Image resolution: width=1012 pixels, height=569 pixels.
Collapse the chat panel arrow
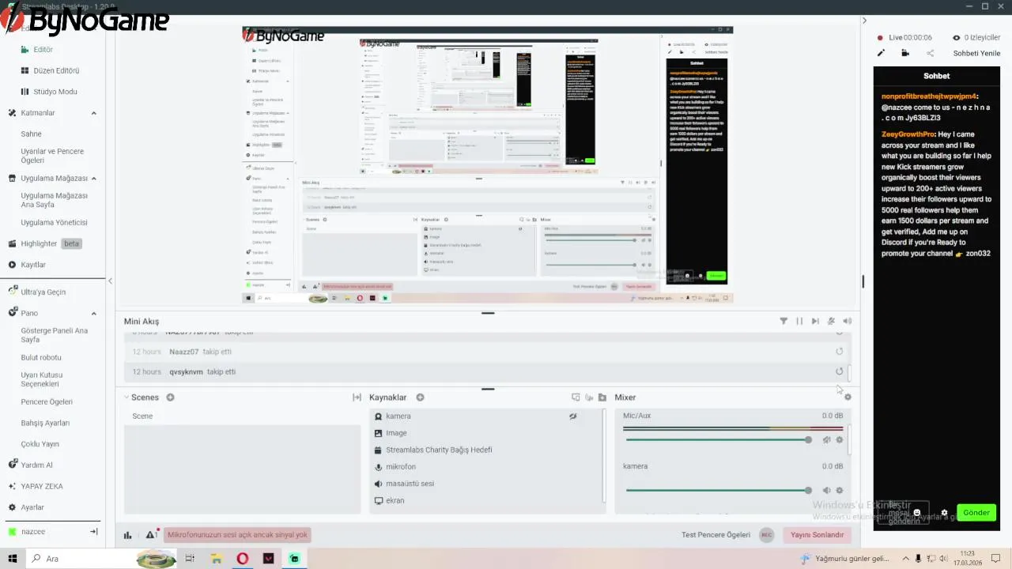coord(864,21)
